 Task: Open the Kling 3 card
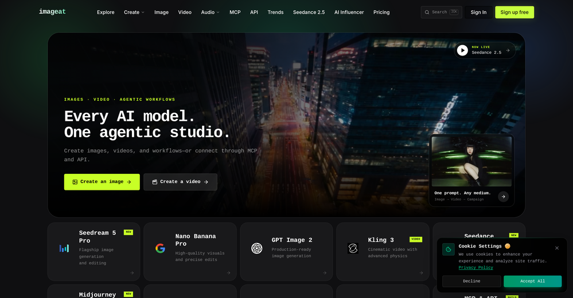[383, 251]
